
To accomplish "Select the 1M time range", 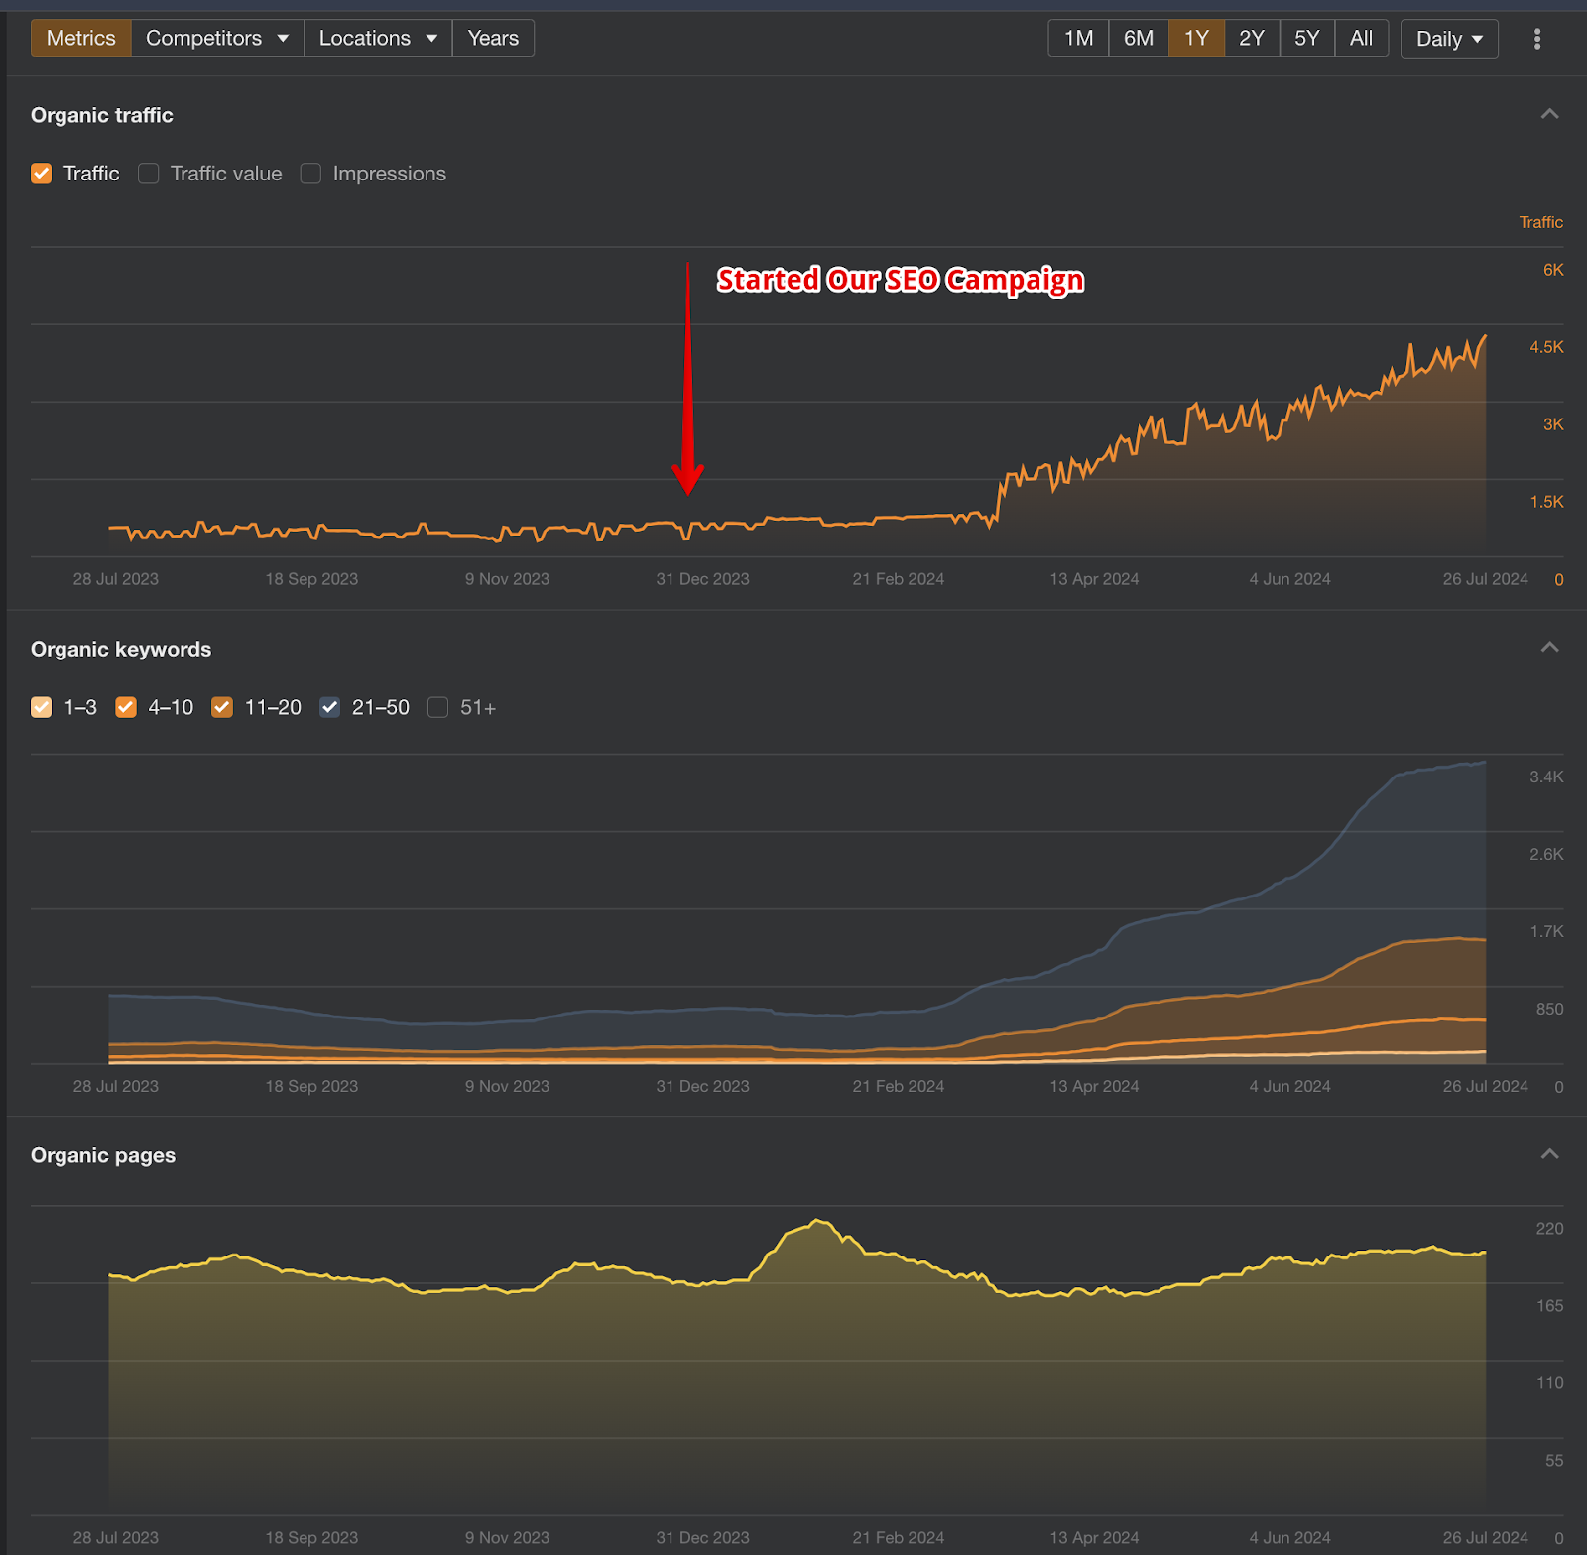I will click(1078, 38).
